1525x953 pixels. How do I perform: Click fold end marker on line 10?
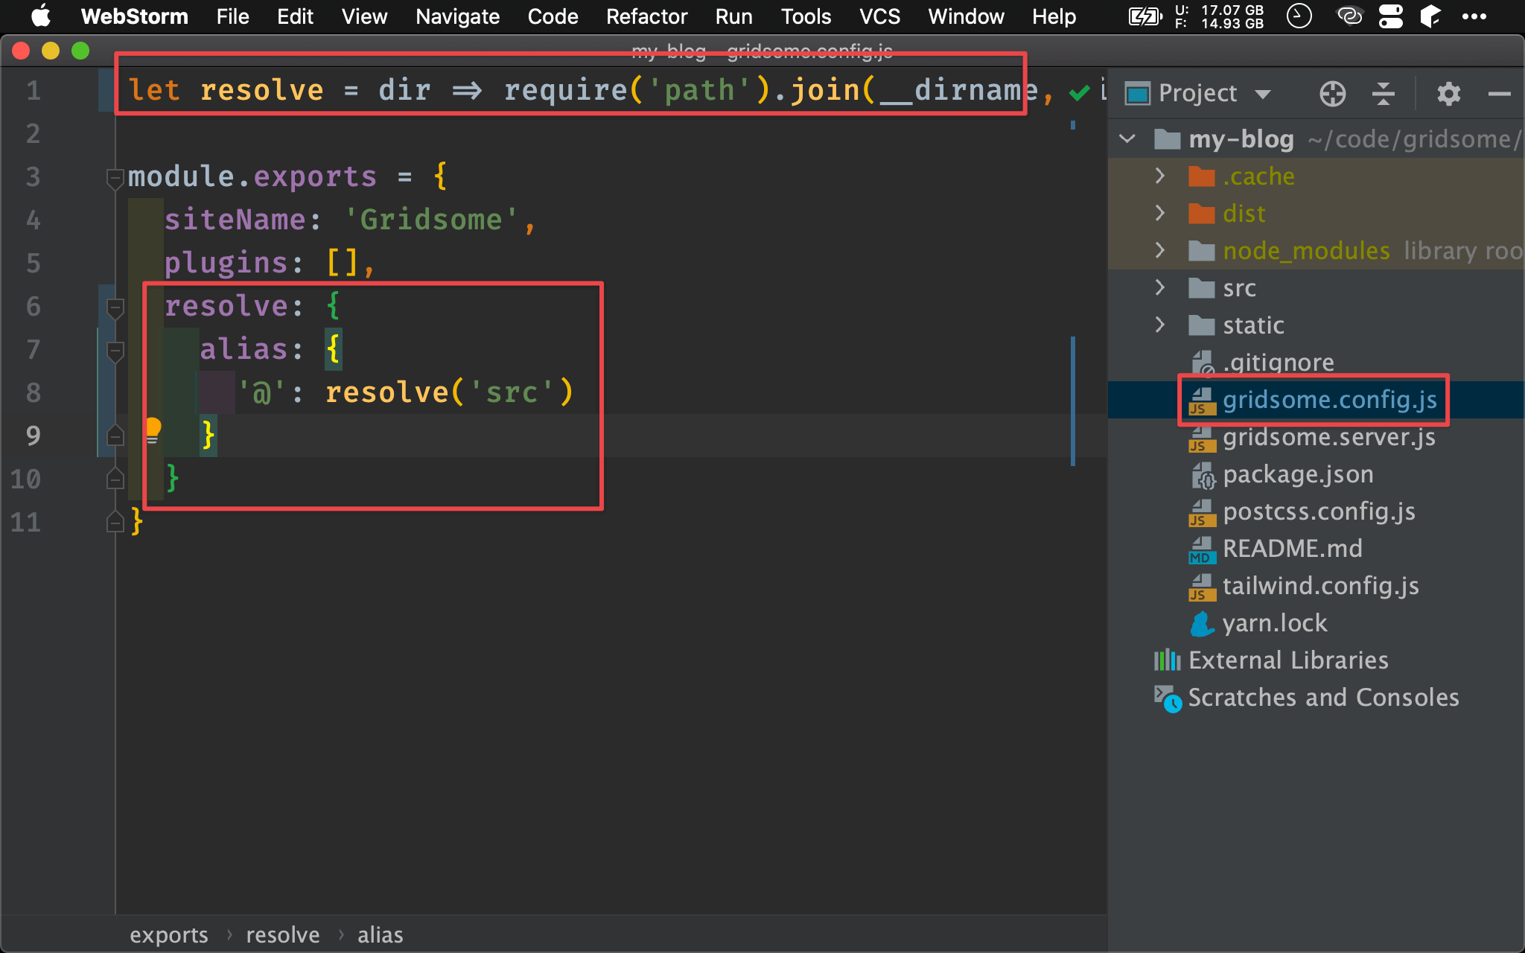[115, 478]
